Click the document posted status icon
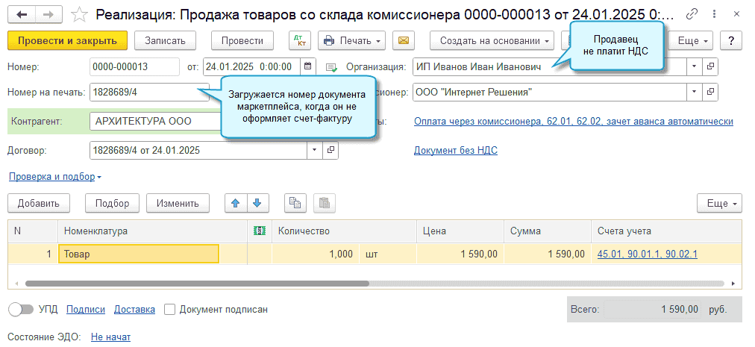This screenshot has height=347, width=755. [x=332, y=67]
